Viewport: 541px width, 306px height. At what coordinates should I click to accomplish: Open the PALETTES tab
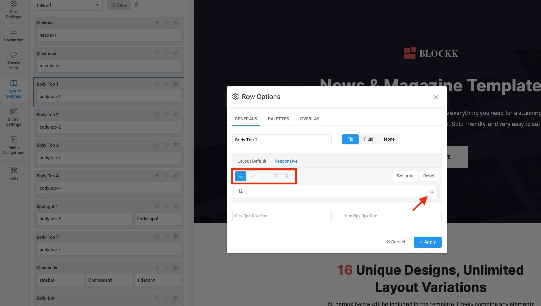[278, 119]
